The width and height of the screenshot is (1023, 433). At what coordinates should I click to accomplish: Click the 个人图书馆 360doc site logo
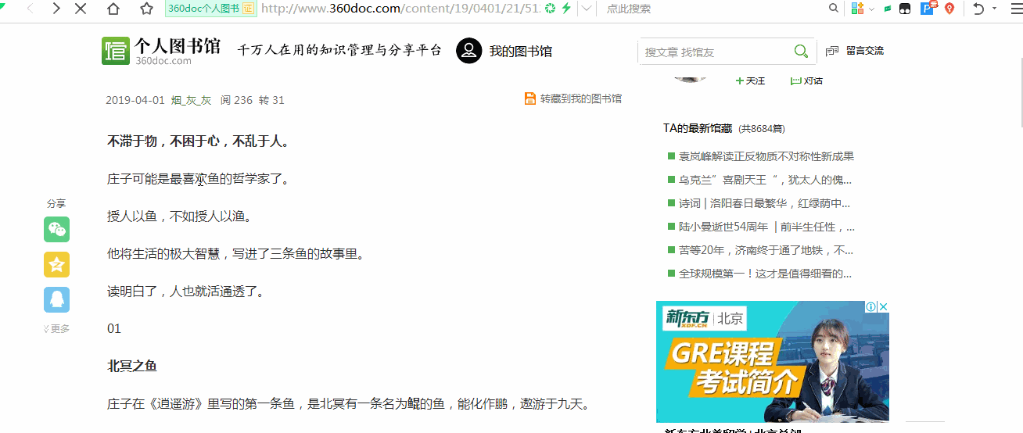pyautogui.click(x=161, y=51)
